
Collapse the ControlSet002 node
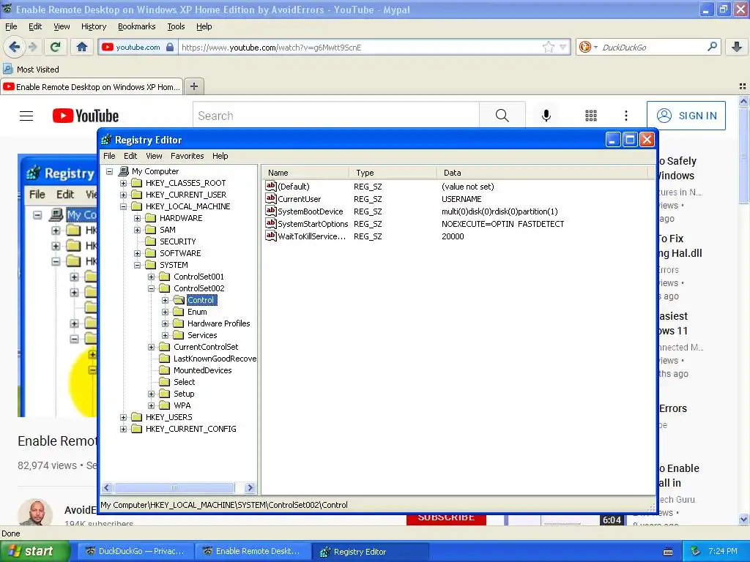(151, 288)
